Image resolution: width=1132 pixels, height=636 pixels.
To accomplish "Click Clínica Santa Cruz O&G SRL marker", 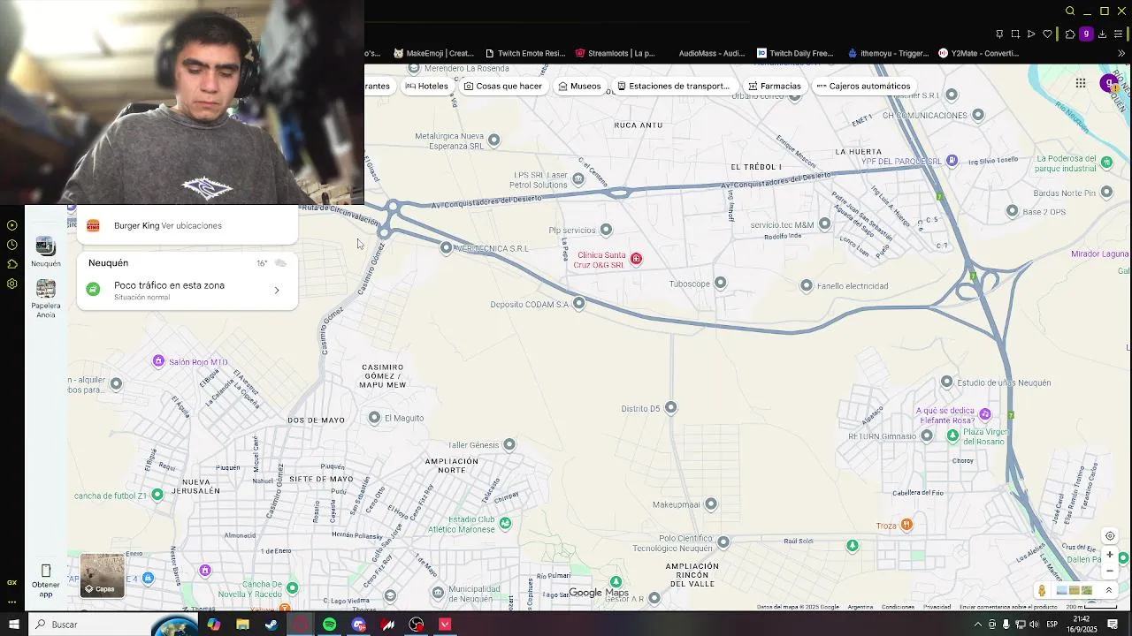I will tap(636, 259).
